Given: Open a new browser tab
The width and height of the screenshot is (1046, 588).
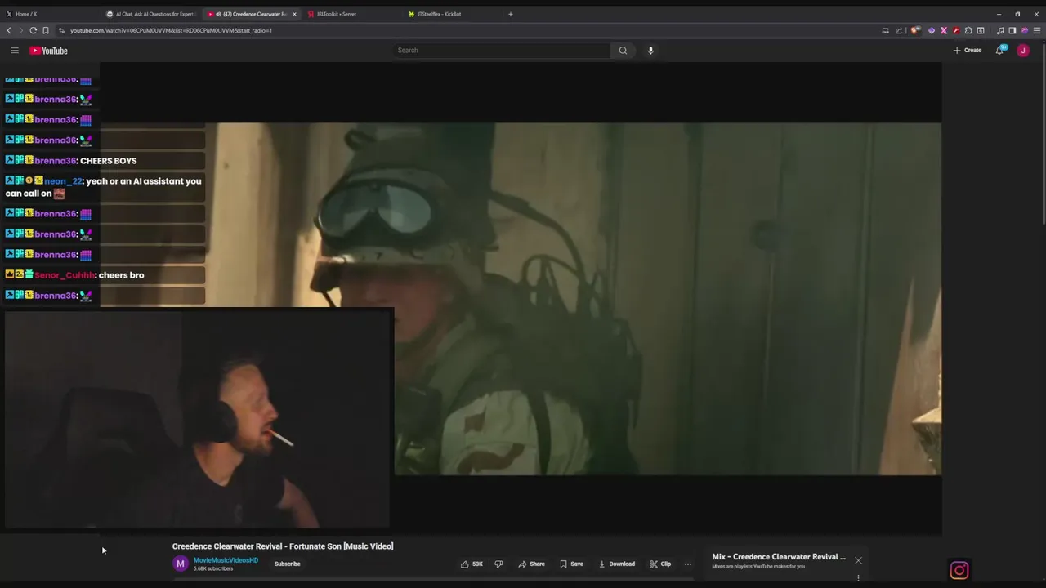Looking at the screenshot, I should point(511,14).
